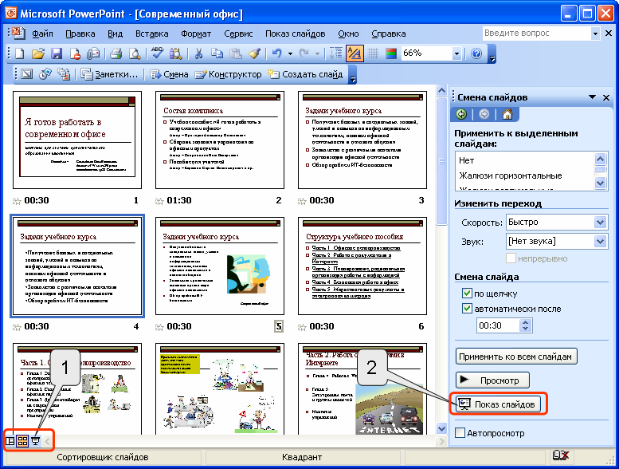Cut selection with the scissors icon
This screenshot has height=469, width=619.
(198, 53)
